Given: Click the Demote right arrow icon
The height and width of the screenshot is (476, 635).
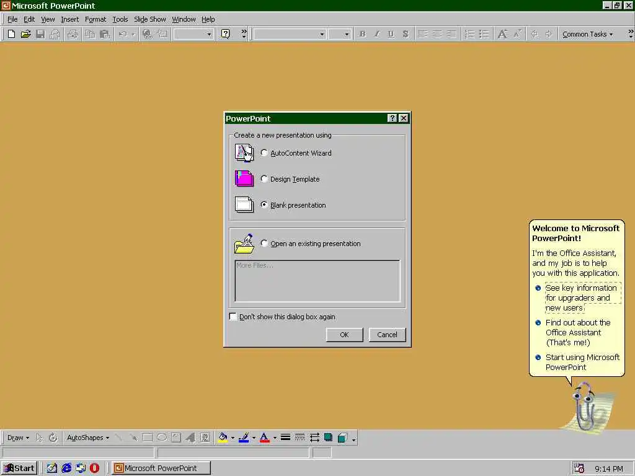Looking at the screenshot, I should tap(549, 34).
